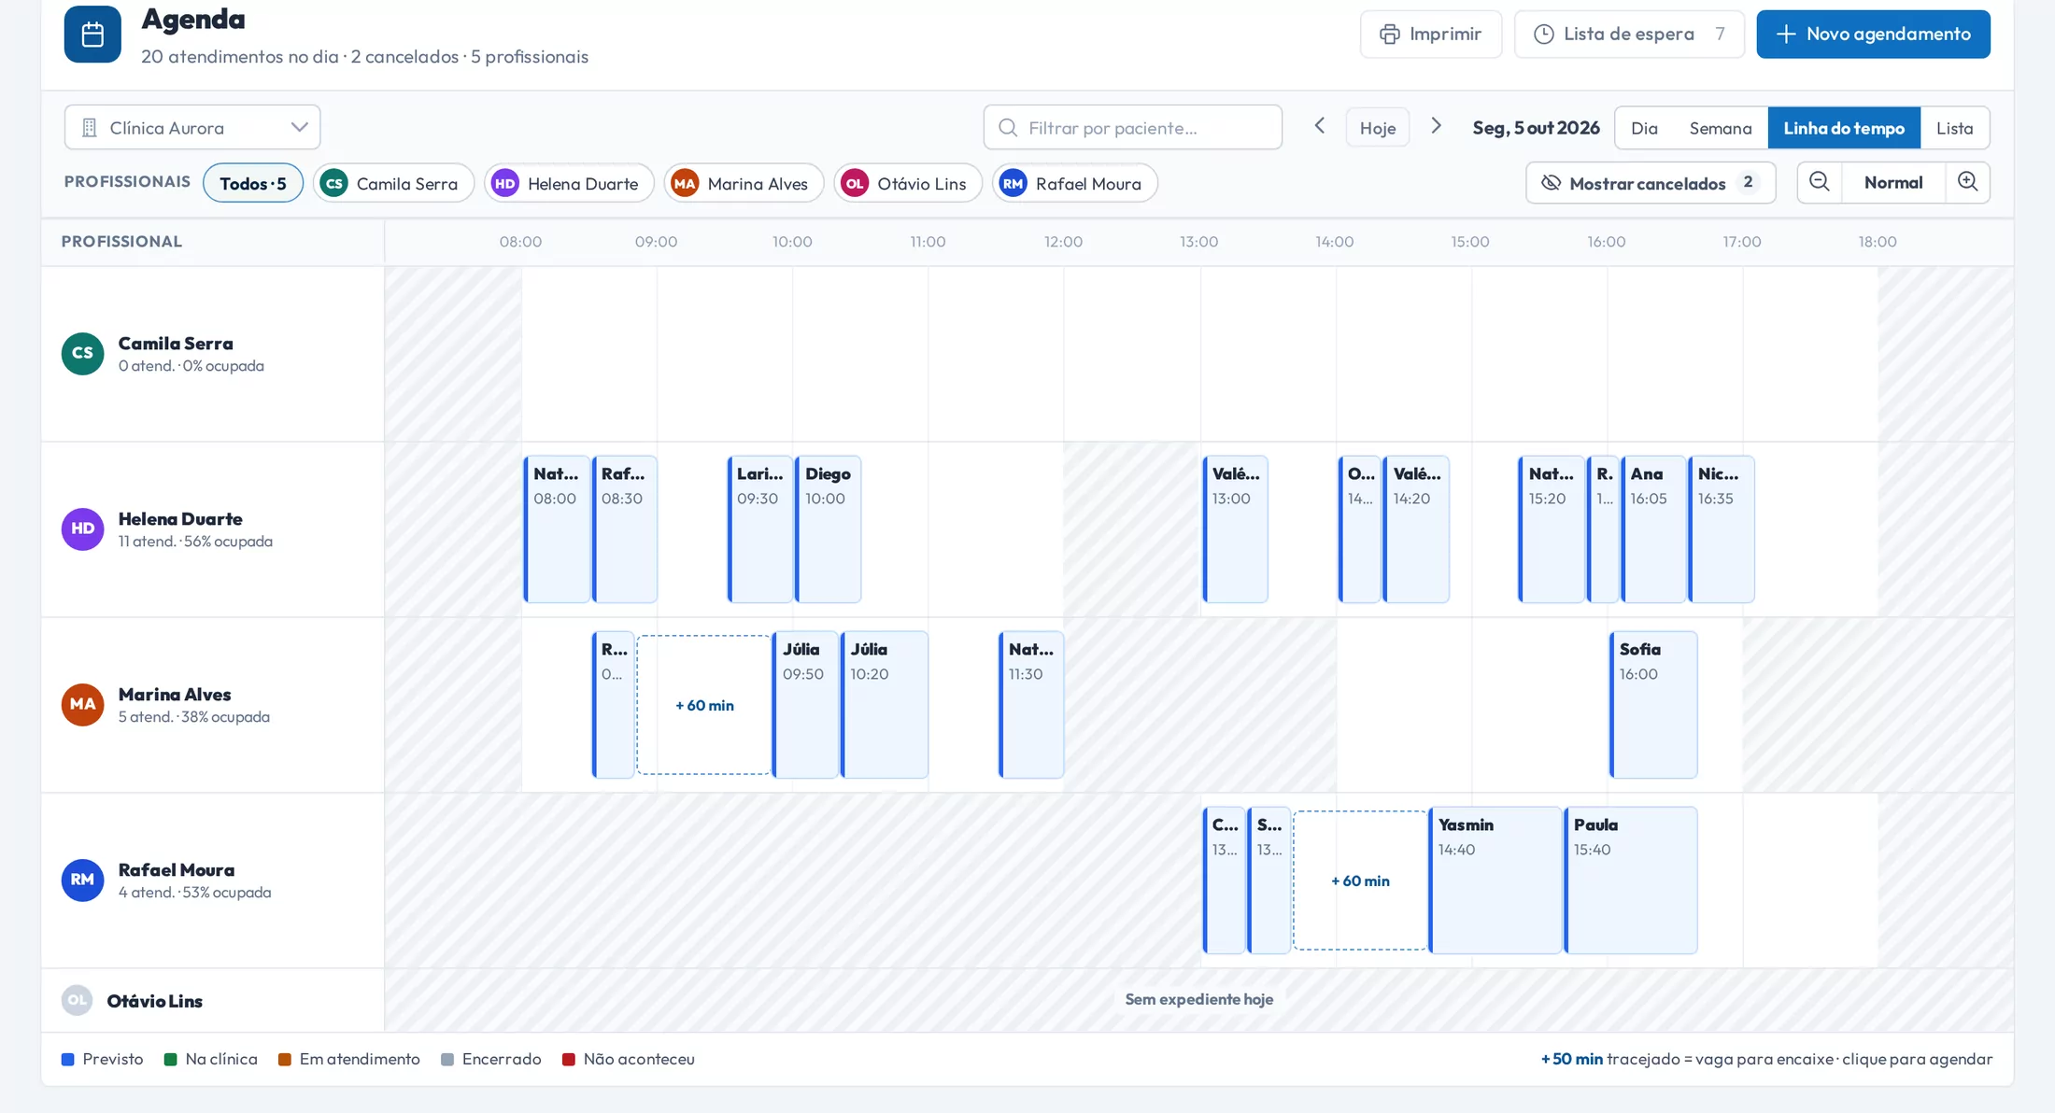Image resolution: width=2055 pixels, height=1113 pixels.
Task: Click Rafael Moura's RM avatar in row
Action: tap(82, 881)
